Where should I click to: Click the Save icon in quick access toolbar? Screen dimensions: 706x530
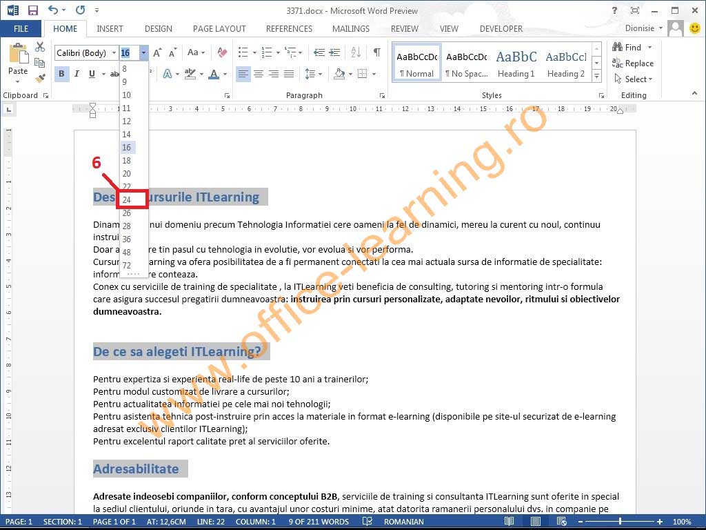click(x=33, y=10)
